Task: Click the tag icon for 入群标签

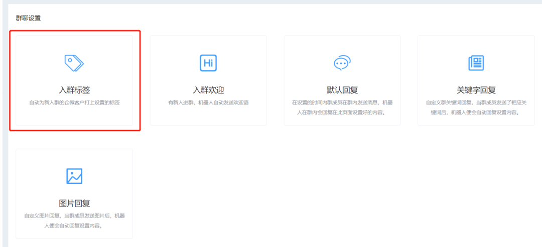Action: pyautogui.click(x=74, y=63)
